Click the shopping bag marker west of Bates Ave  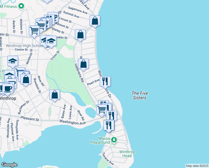tap(55, 95)
